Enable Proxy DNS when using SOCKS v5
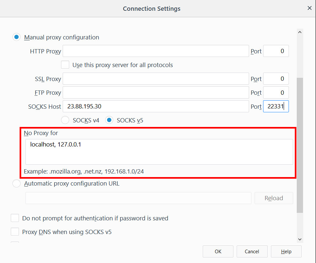Image resolution: width=316 pixels, height=263 pixels. [x=15, y=232]
